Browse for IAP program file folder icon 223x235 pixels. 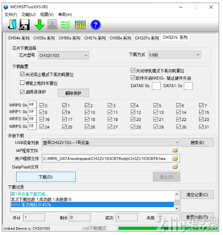click(x=175, y=150)
